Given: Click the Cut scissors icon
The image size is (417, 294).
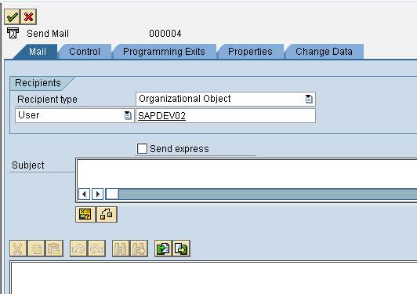Looking at the screenshot, I should click(18, 249).
